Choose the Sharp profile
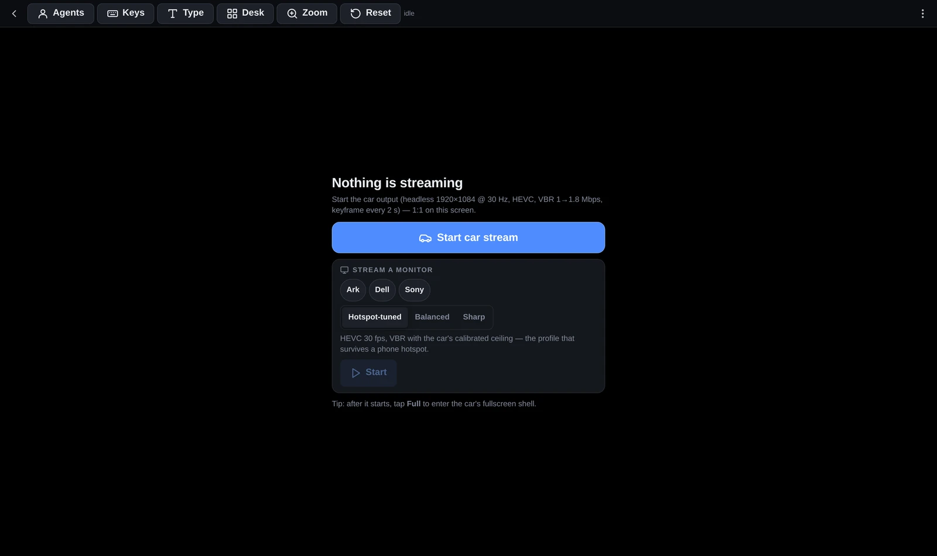 point(474,317)
